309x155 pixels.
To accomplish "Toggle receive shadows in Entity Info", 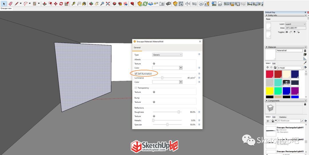I will click(x=294, y=32).
